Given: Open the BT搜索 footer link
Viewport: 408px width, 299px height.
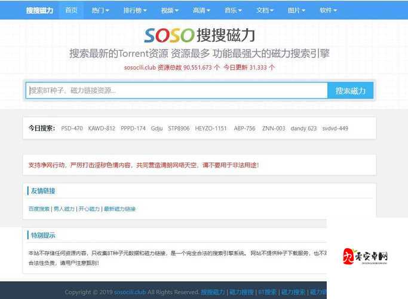Looking at the screenshot, I should [267, 292].
